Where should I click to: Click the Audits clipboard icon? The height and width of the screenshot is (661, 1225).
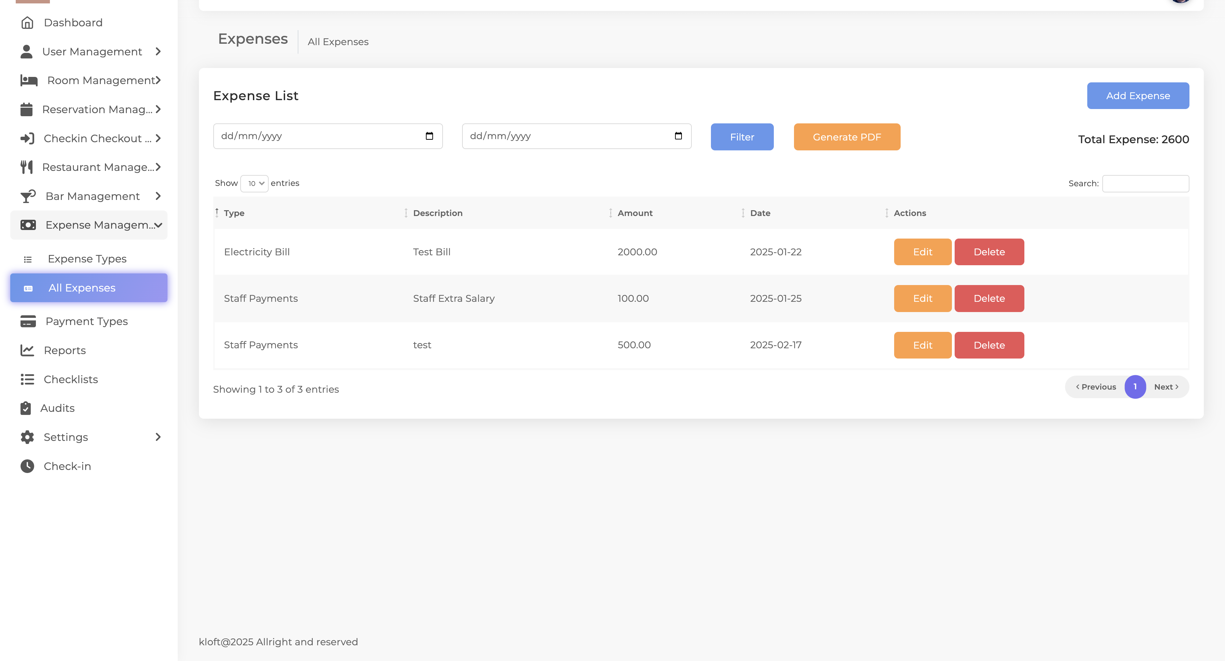(x=26, y=408)
